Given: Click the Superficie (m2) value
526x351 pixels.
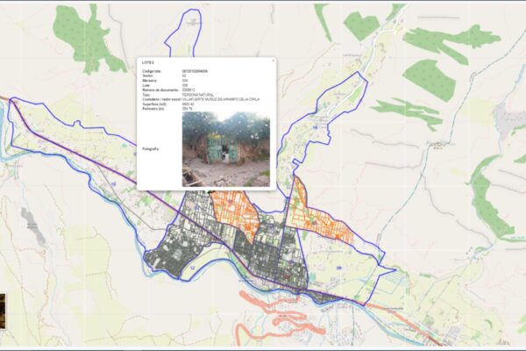Looking at the screenshot, I should click(x=188, y=104).
